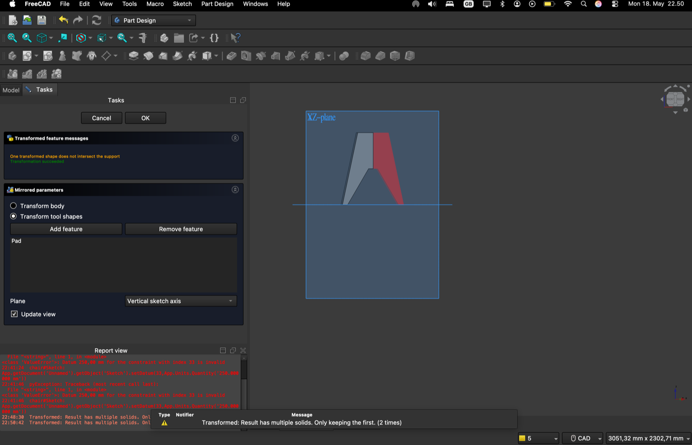Align view to selected face
The width and height of the screenshot is (692, 445).
pyautogui.click(x=63, y=38)
